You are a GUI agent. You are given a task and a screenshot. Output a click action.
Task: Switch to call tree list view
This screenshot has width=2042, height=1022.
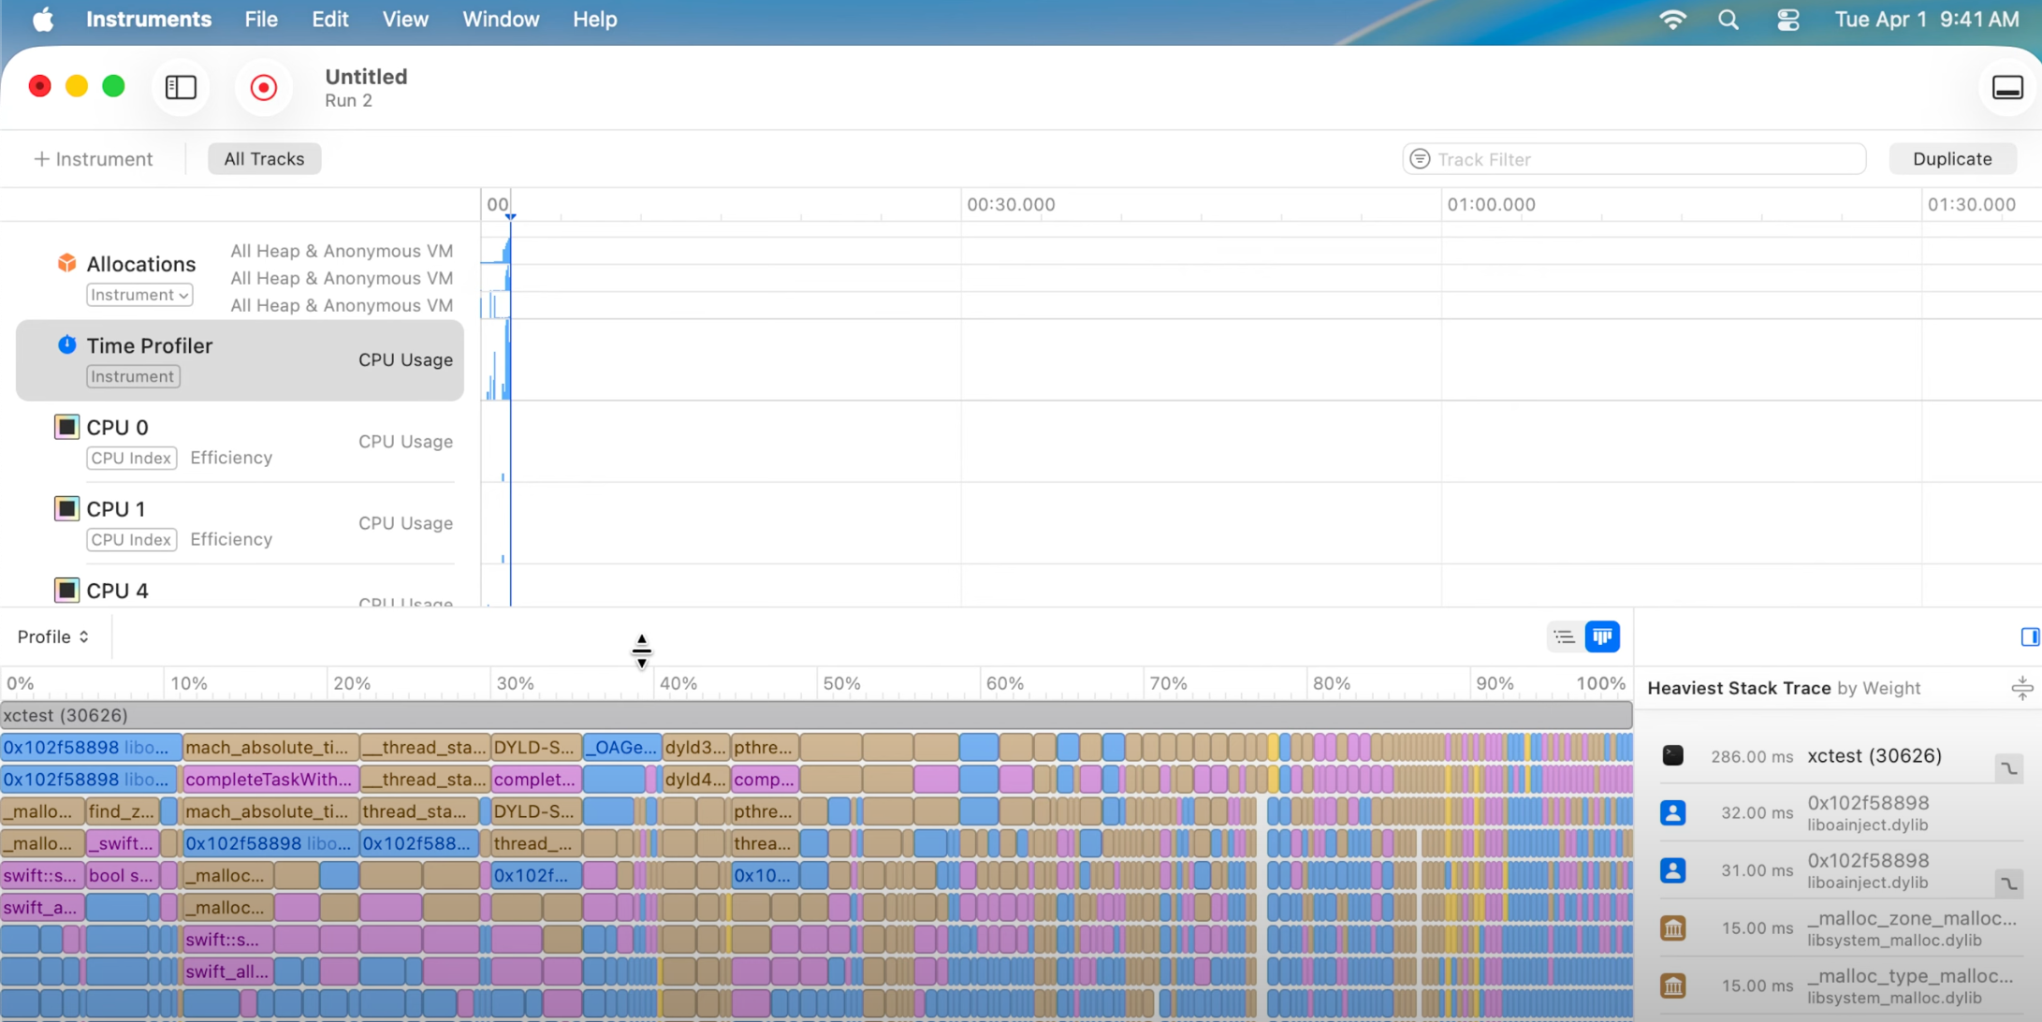click(1564, 636)
